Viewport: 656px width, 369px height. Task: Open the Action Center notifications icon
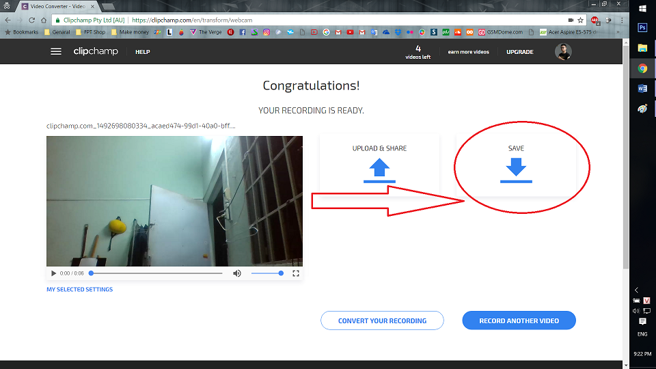pos(642,321)
